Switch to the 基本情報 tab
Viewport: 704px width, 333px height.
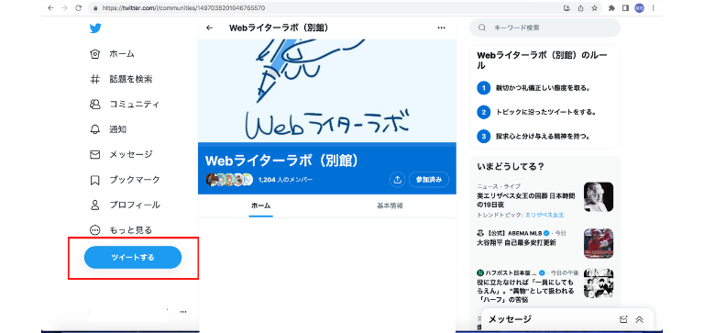pos(390,205)
